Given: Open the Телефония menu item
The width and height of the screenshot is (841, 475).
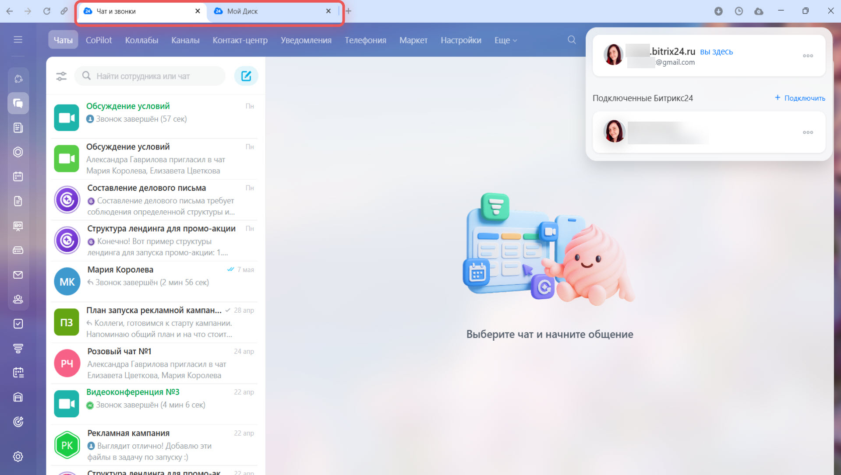Looking at the screenshot, I should pyautogui.click(x=365, y=40).
